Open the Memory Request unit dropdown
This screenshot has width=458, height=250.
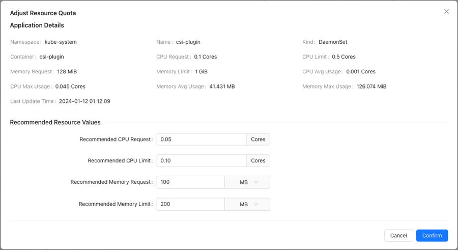(247, 182)
